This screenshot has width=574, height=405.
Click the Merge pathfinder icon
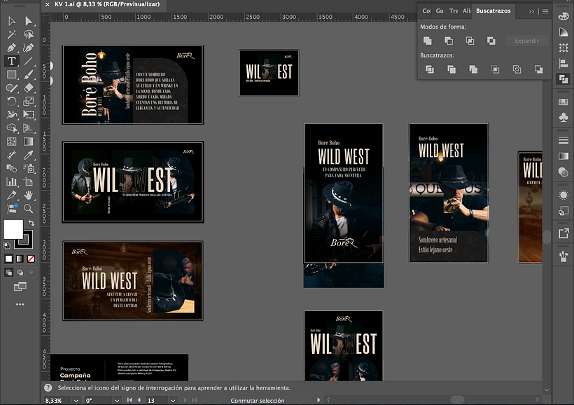(473, 69)
